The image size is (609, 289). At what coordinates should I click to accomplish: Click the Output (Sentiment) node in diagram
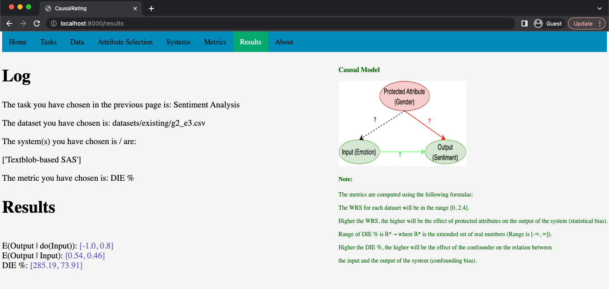[x=445, y=152]
